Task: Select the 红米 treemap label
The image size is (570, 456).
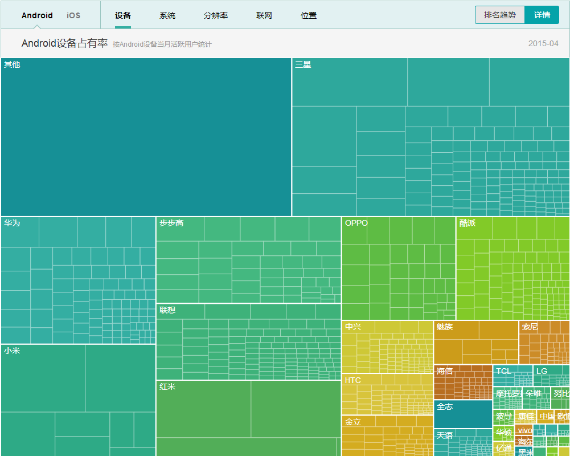Action: click(167, 386)
